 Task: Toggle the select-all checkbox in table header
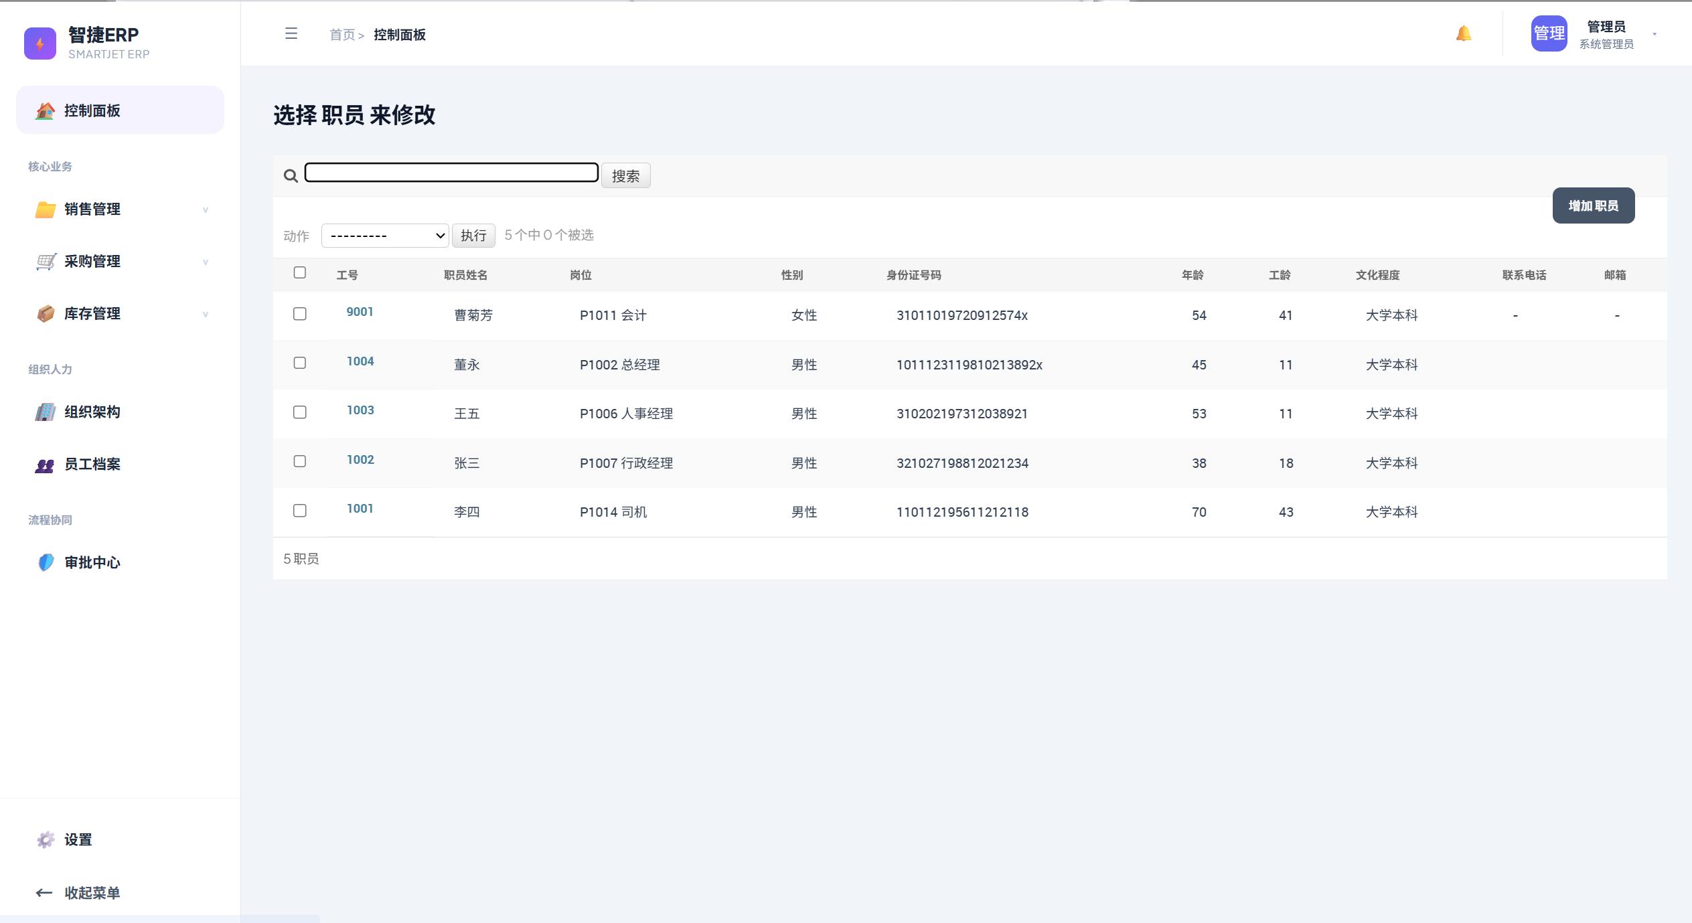(300, 272)
